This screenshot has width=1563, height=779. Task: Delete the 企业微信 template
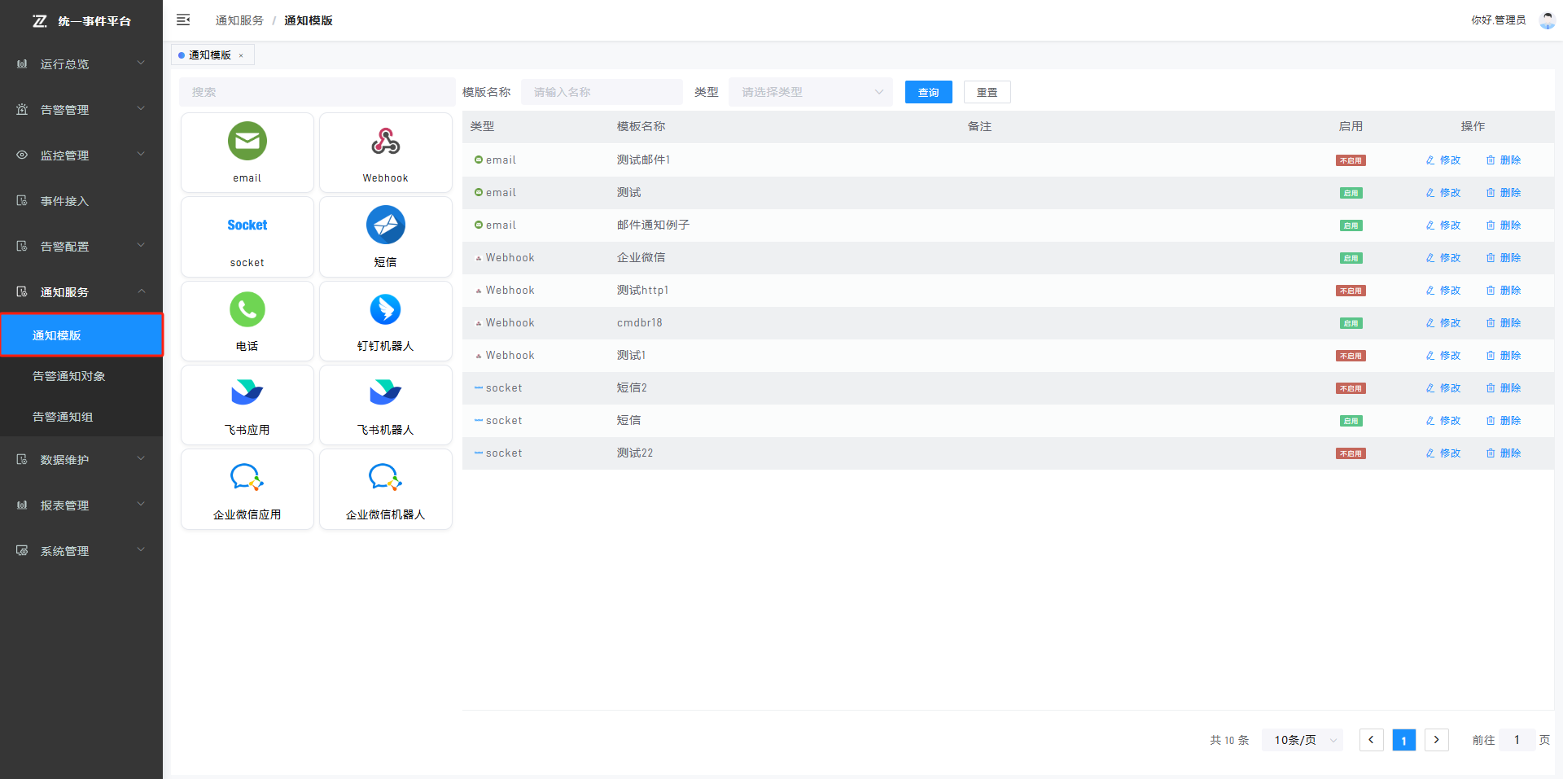pyautogui.click(x=1504, y=258)
